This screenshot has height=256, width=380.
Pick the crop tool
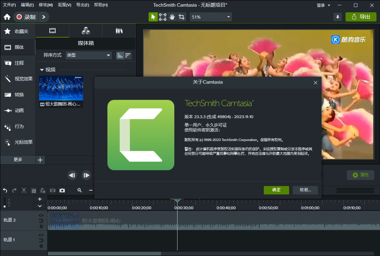coord(181,17)
